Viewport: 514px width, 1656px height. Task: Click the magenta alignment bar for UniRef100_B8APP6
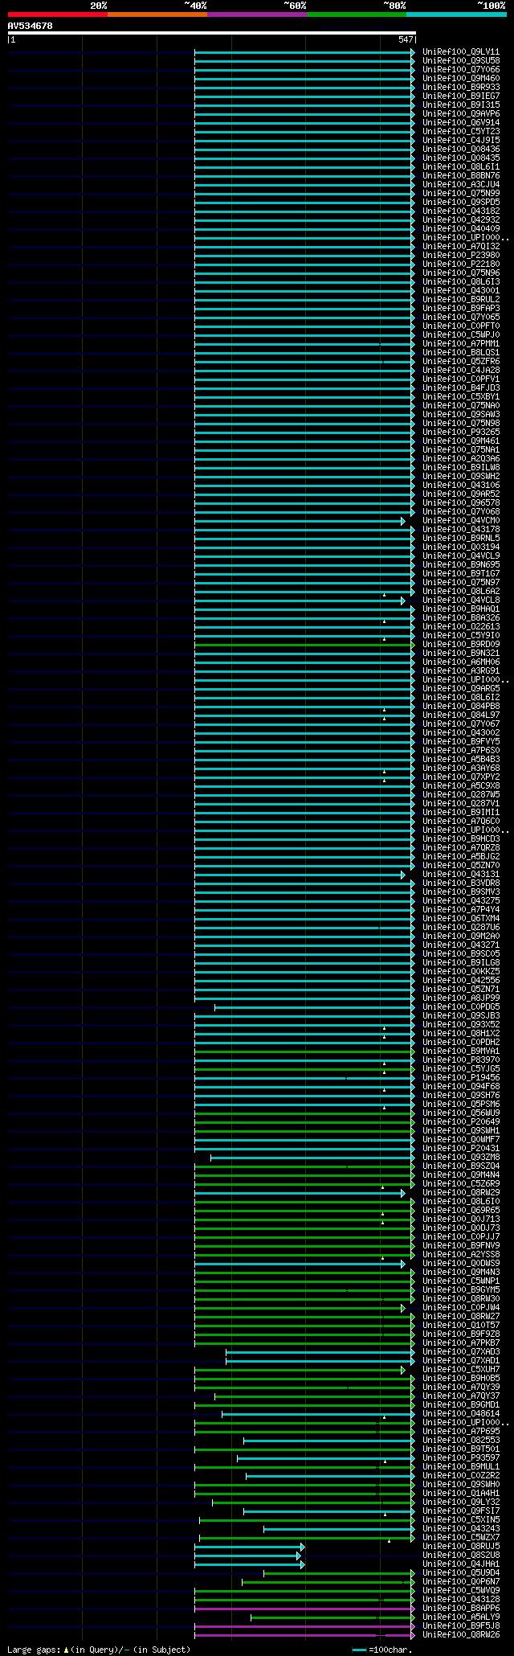(x=304, y=1608)
